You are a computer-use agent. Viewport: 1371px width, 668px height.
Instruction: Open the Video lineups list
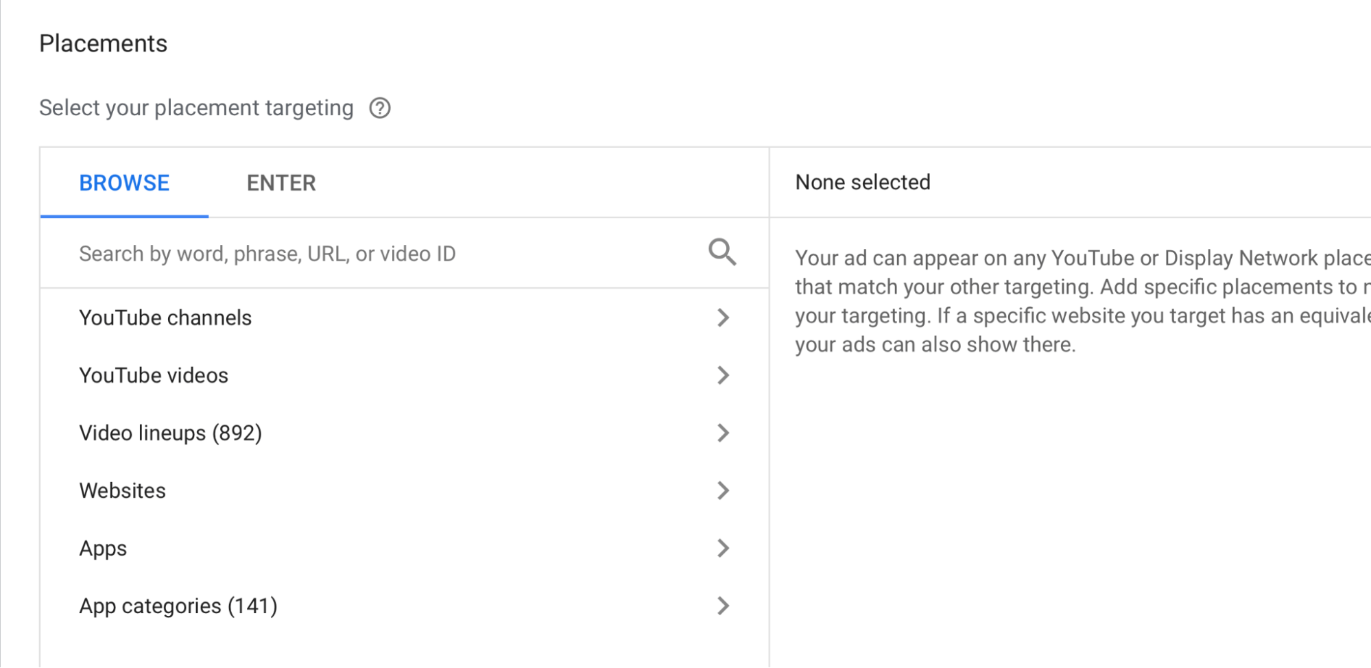170,433
